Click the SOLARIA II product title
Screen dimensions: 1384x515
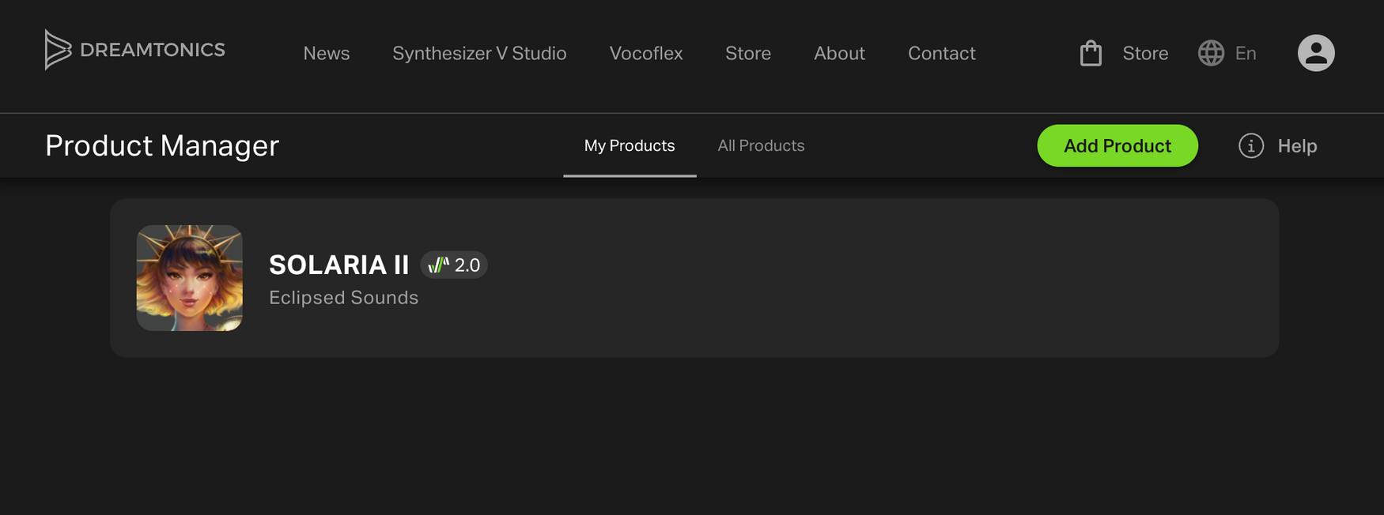coord(338,265)
